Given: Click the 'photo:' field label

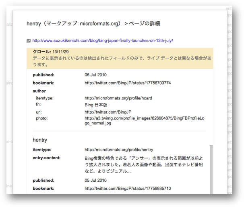Looking at the screenshot, I should (x=42, y=118).
